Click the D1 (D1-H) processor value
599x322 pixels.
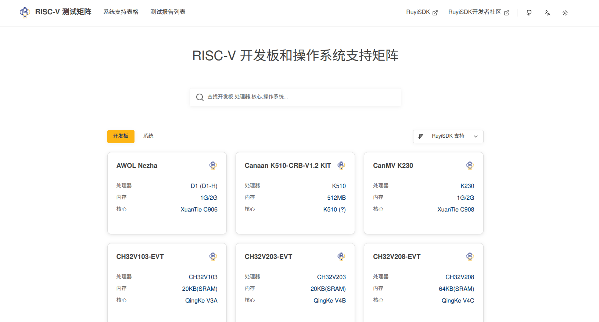[x=204, y=186]
